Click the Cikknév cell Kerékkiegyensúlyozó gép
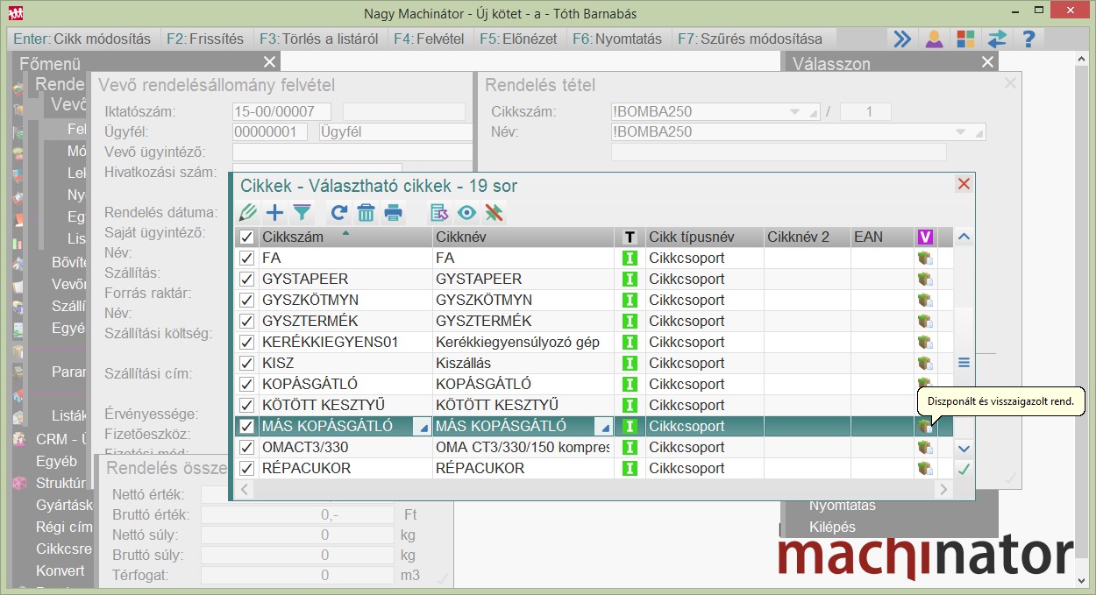The image size is (1096, 595). 523,342
